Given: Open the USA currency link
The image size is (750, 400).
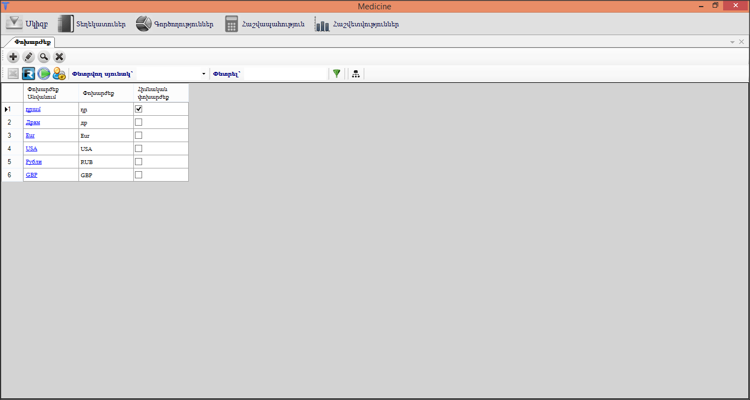Looking at the screenshot, I should pos(31,149).
